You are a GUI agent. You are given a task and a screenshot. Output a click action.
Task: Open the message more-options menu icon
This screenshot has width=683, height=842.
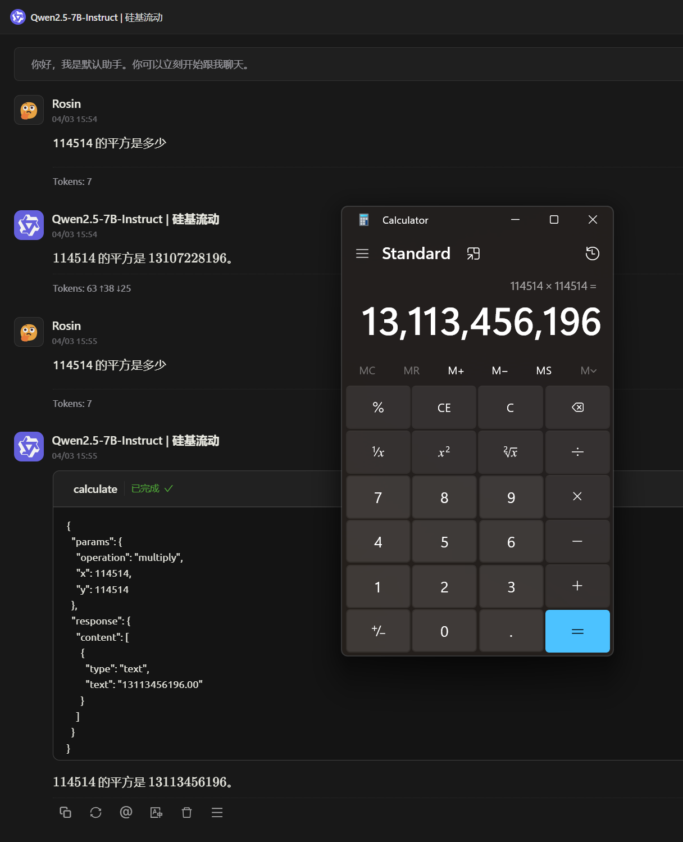217,812
